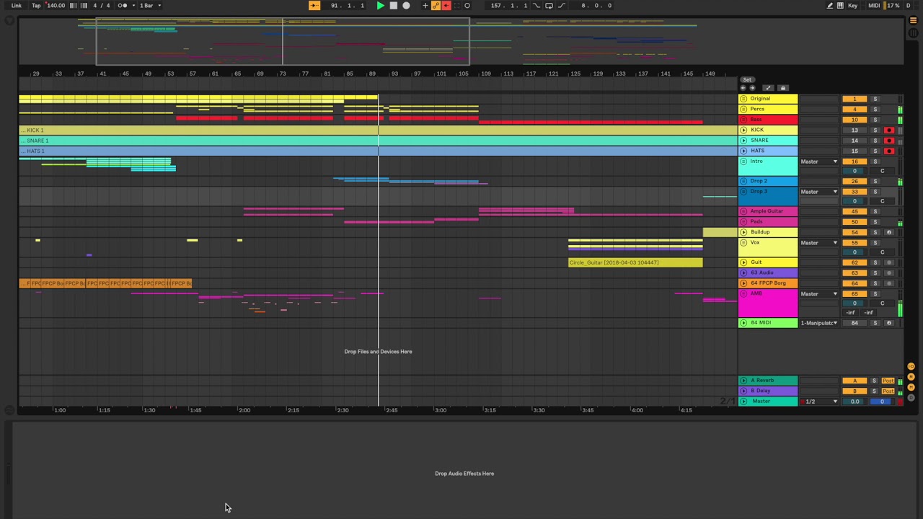Unfold the Ample Guitar track

(743, 211)
